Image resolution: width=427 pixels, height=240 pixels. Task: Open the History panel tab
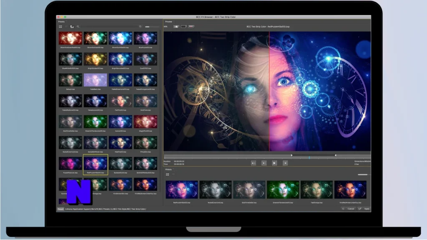tap(168, 170)
